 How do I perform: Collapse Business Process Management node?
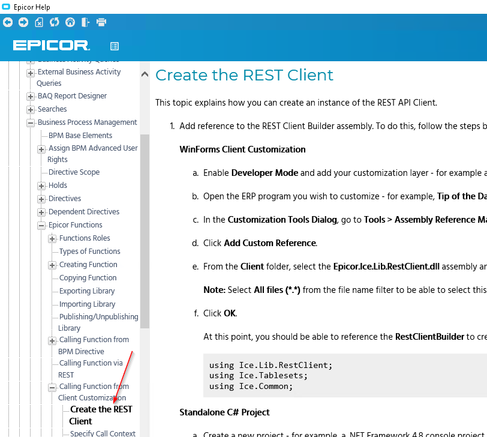(x=31, y=123)
